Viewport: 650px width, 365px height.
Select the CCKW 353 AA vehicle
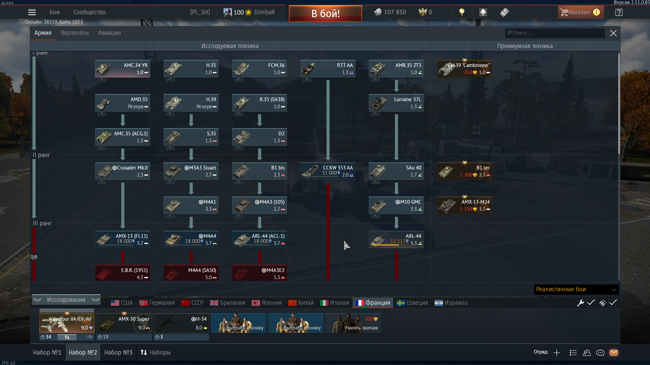point(328,171)
